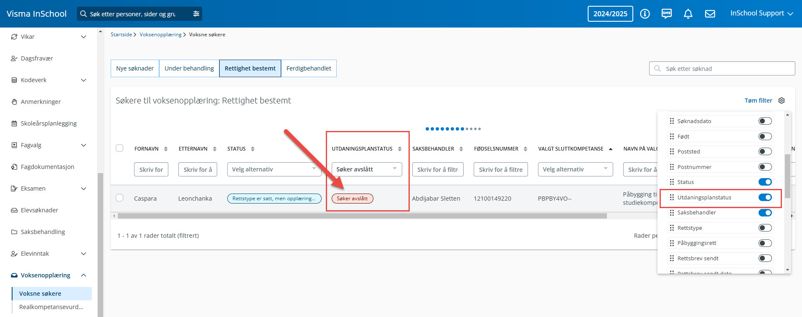This screenshot has width=802, height=317.
Task: Open column settings gear icon
Action: click(782, 101)
